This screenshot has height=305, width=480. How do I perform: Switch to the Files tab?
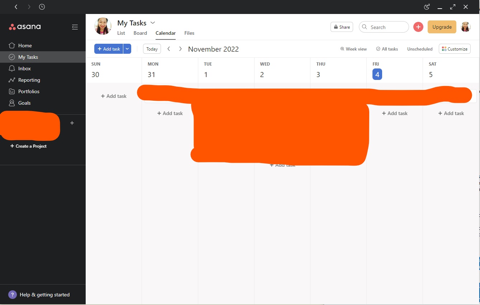(189, 33)
